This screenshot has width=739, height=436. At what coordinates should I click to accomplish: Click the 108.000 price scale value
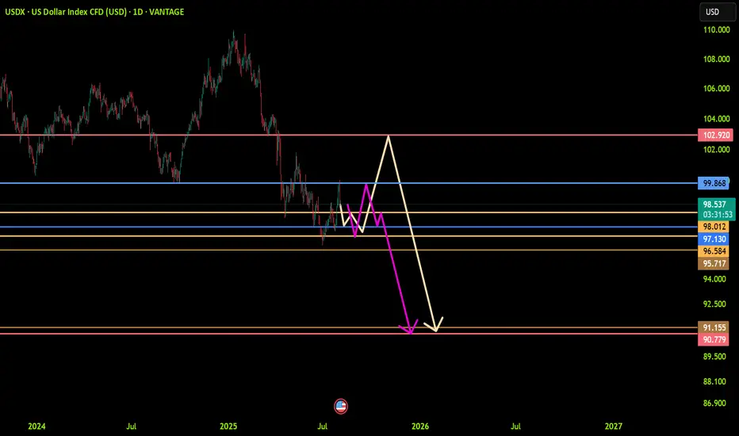point(716,59)
